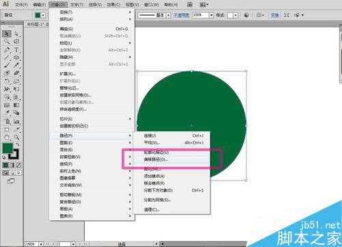Open the graphic style 样式 dropdown
342x247 pixels.
tap(236, 15)
